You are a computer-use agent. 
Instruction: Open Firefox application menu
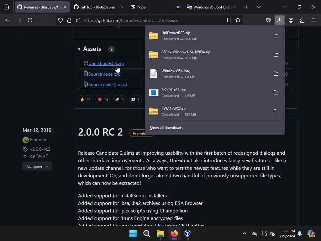tap(313, 20)
